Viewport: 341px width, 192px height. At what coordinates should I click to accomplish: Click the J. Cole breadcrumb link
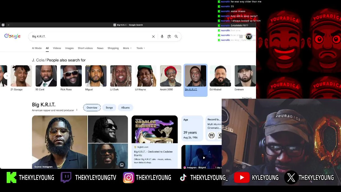click(x=38, y=60)
